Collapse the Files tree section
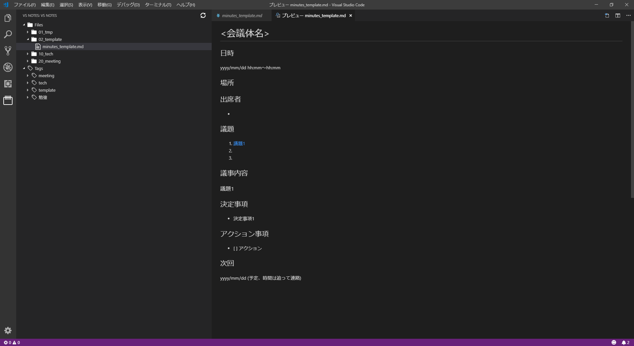634x346 pixels. click(x=24, y=25)
